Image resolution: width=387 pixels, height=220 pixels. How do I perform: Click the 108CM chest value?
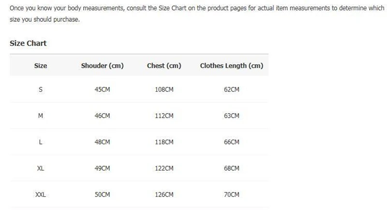pos(164,90)
